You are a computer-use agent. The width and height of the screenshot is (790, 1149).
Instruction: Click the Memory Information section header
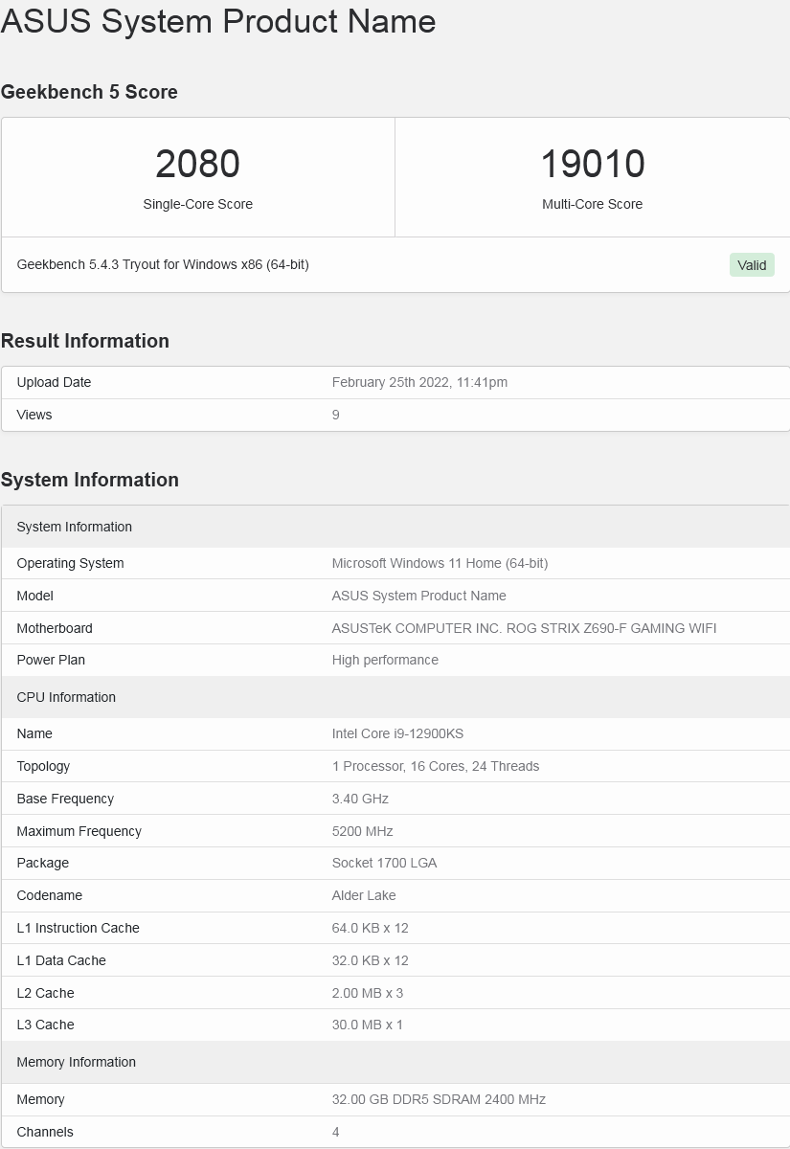(77, 1062)
